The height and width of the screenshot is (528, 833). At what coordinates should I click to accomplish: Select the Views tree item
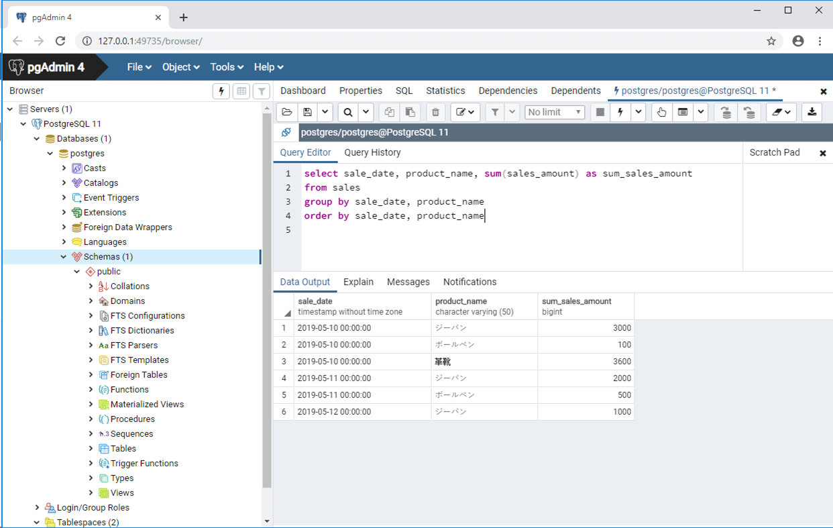(122, 492)
